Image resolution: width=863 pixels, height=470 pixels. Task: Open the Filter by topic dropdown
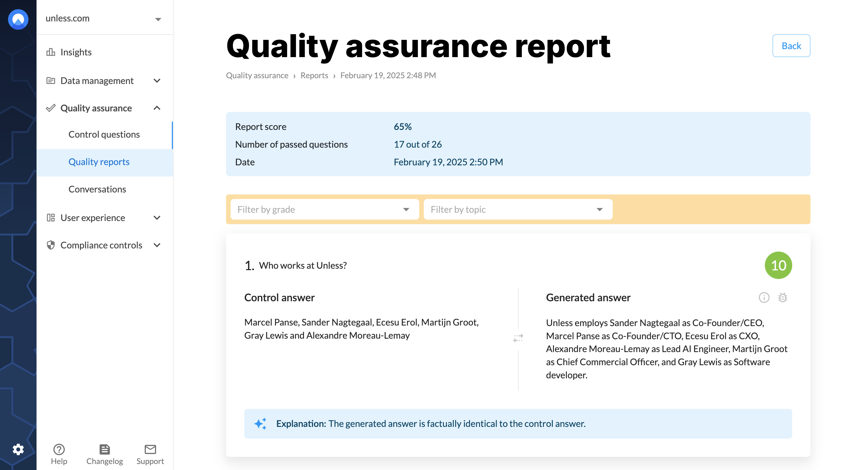(x=518, y=209)
